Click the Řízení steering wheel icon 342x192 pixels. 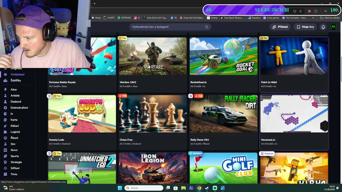5,138
